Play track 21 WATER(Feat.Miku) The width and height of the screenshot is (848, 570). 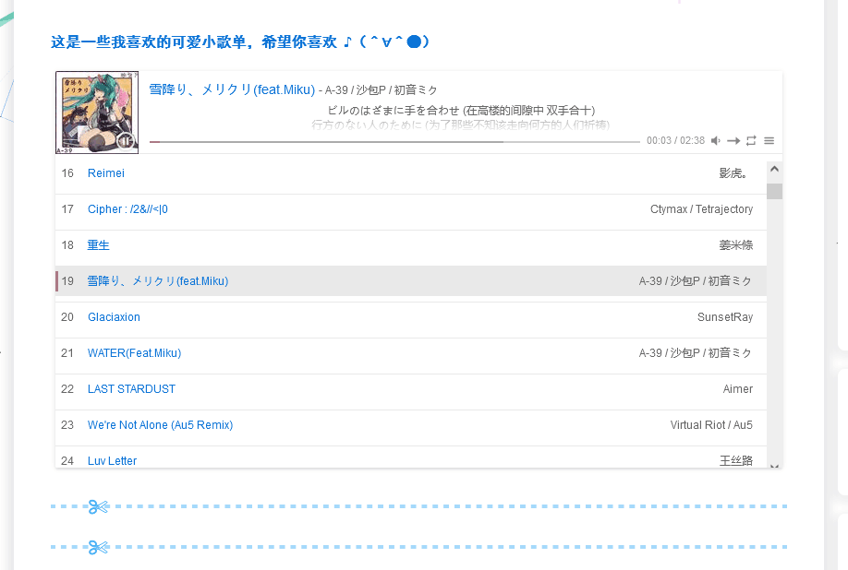(411, 353)
